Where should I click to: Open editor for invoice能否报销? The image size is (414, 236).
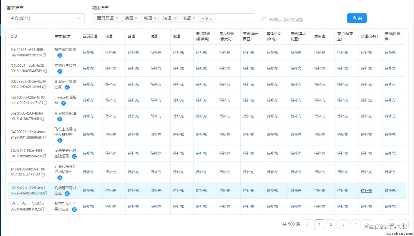64,103
